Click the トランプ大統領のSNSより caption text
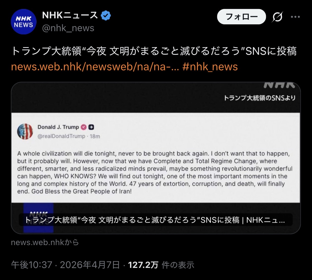The height and width of the screenshot is (280, 312). pos(259,98)
